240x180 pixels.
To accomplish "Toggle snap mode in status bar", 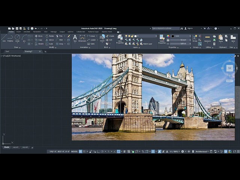I will 84,151.
